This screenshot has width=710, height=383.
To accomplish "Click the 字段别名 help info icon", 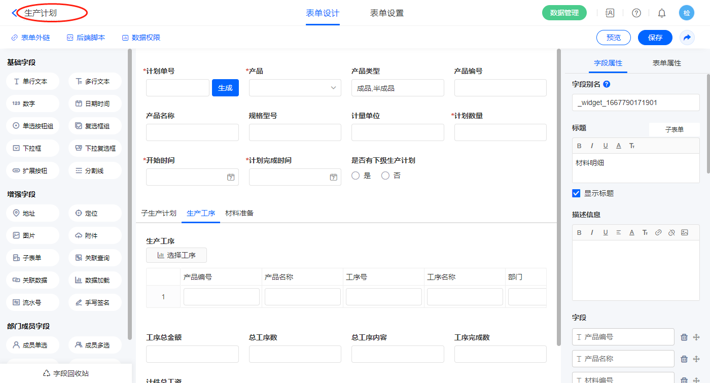I will [x=607, y=84].
